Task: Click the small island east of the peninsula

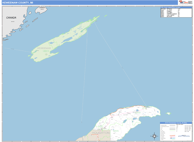Action: [x=168, y=113]
